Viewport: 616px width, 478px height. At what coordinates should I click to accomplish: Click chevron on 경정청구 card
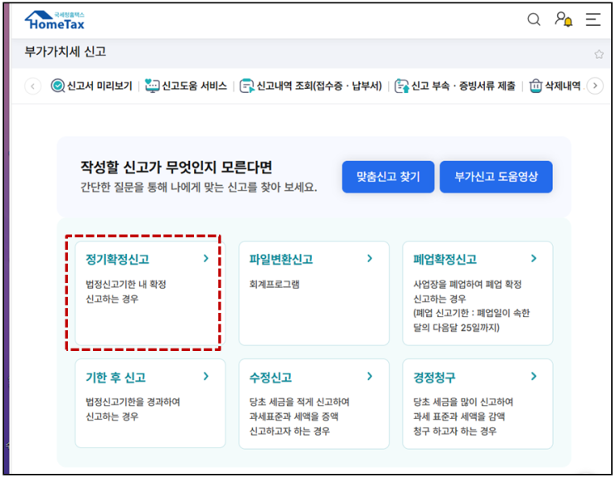[x=533, y=376]
